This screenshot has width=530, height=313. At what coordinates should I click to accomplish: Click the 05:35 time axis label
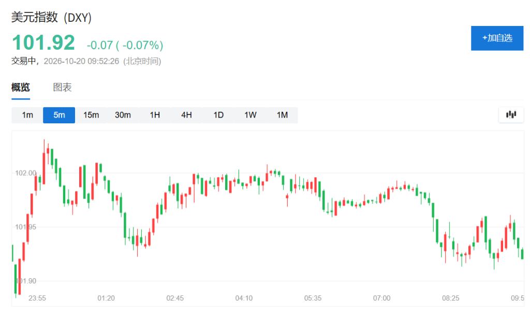313,298
